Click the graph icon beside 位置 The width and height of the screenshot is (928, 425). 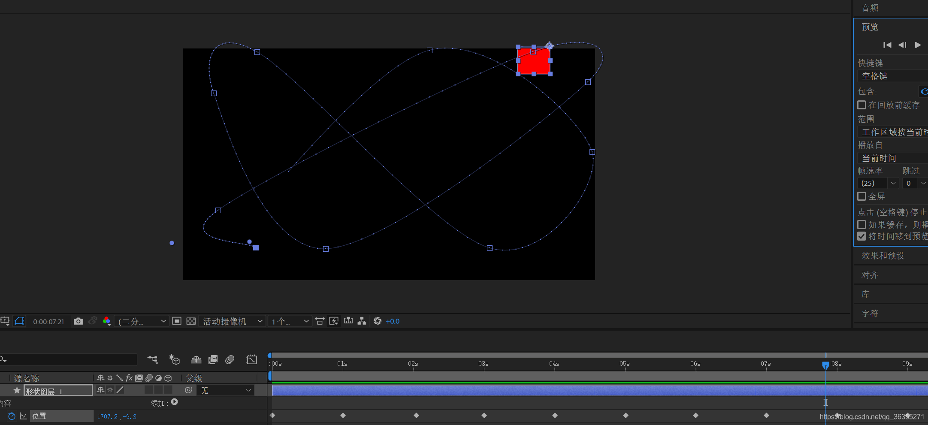pyautogui.click(x=23, y=416)
